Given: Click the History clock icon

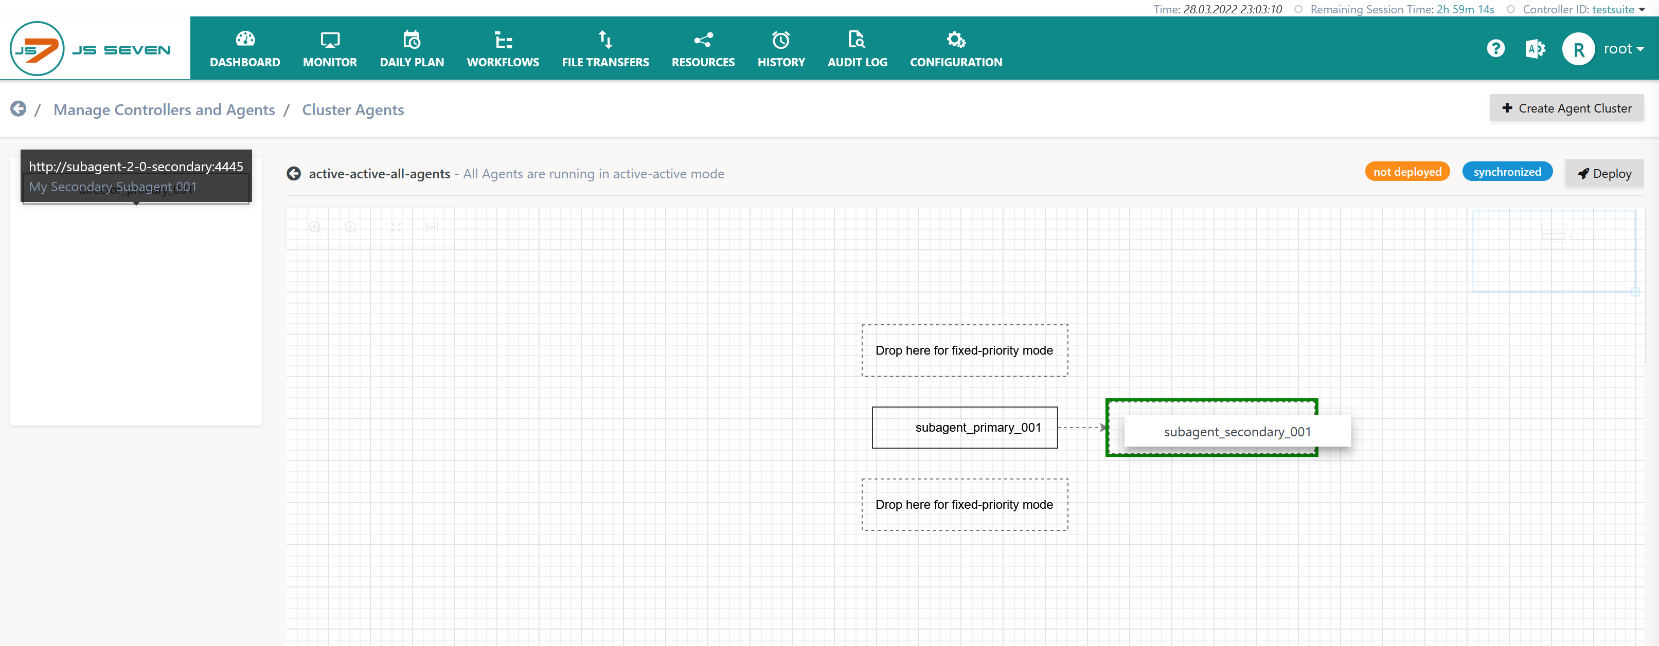Looking at the screenshot, I should click(780, 40).
